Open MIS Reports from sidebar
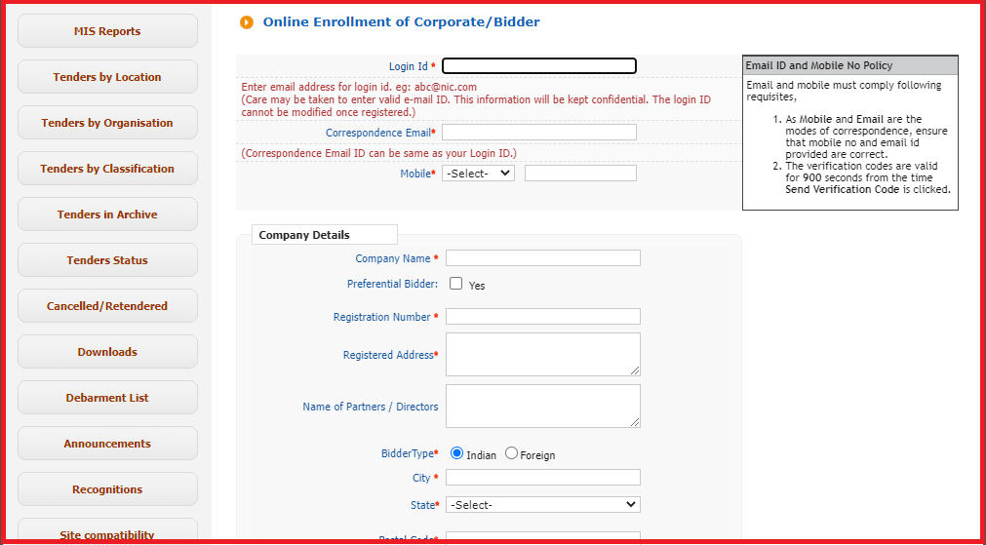The image size is (986, 545). point(107,31)
